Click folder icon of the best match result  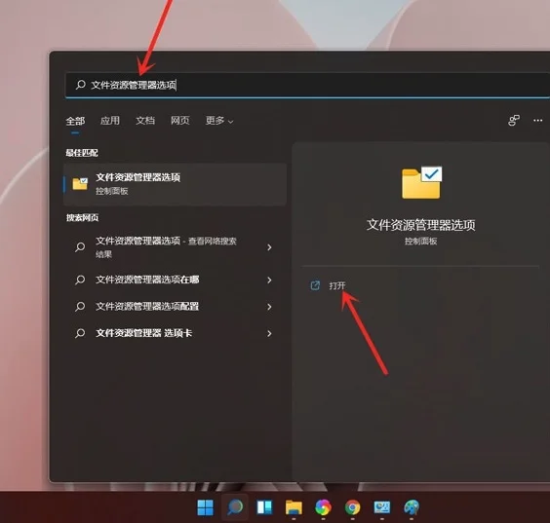pos(80,184)
